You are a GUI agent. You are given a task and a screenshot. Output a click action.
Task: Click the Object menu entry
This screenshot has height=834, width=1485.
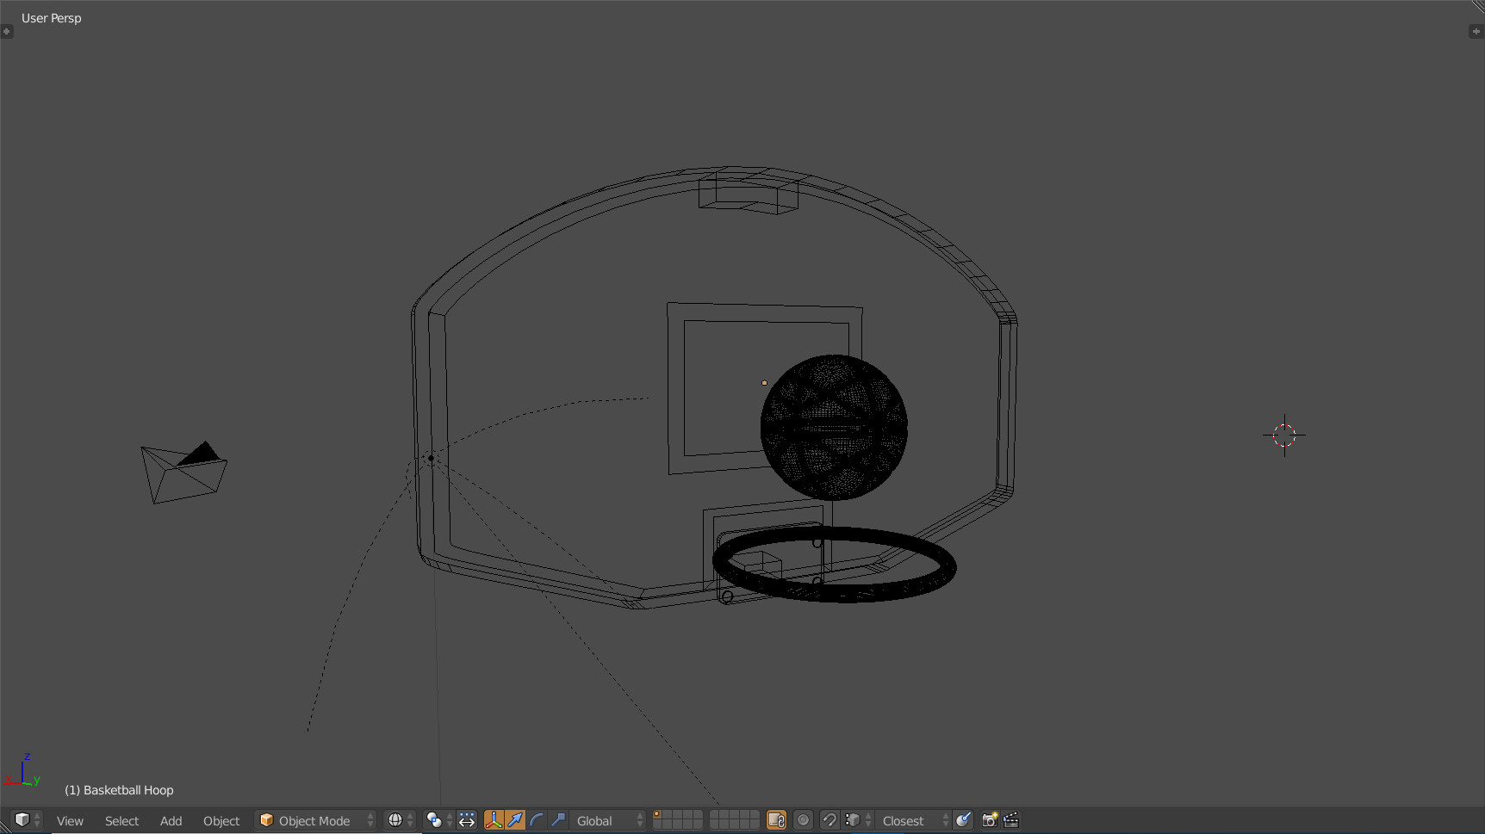[x=221, y=820]
